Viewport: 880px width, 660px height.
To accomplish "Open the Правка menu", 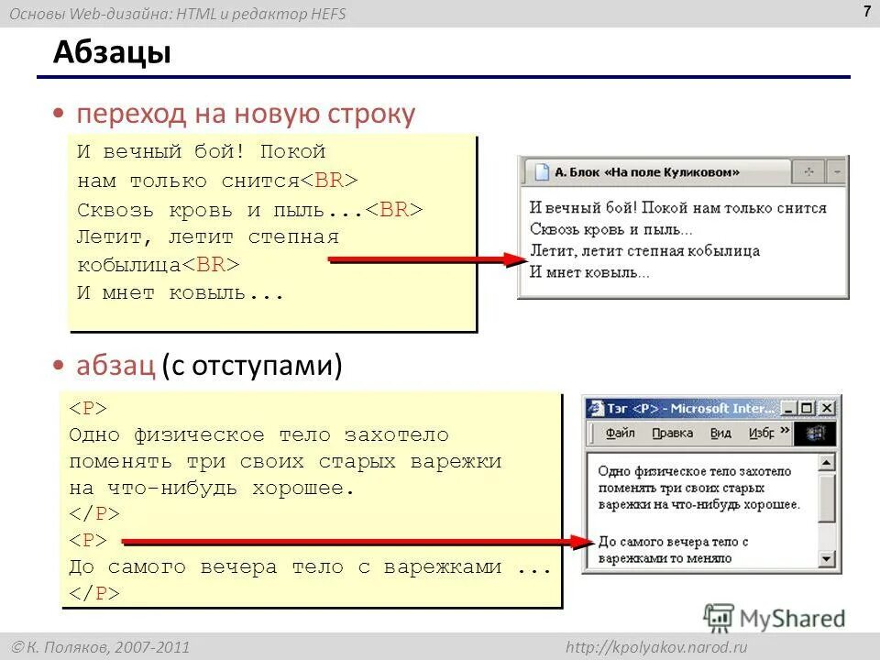I will [x=672, y=433].
